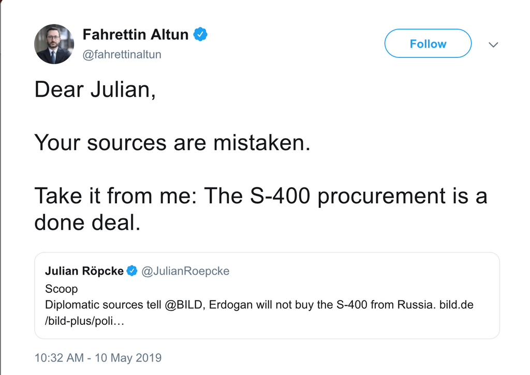Screen dimensions: 530x375
Task: Open the bild.de link
Action: pyautogui.click(x=457, y=305)
